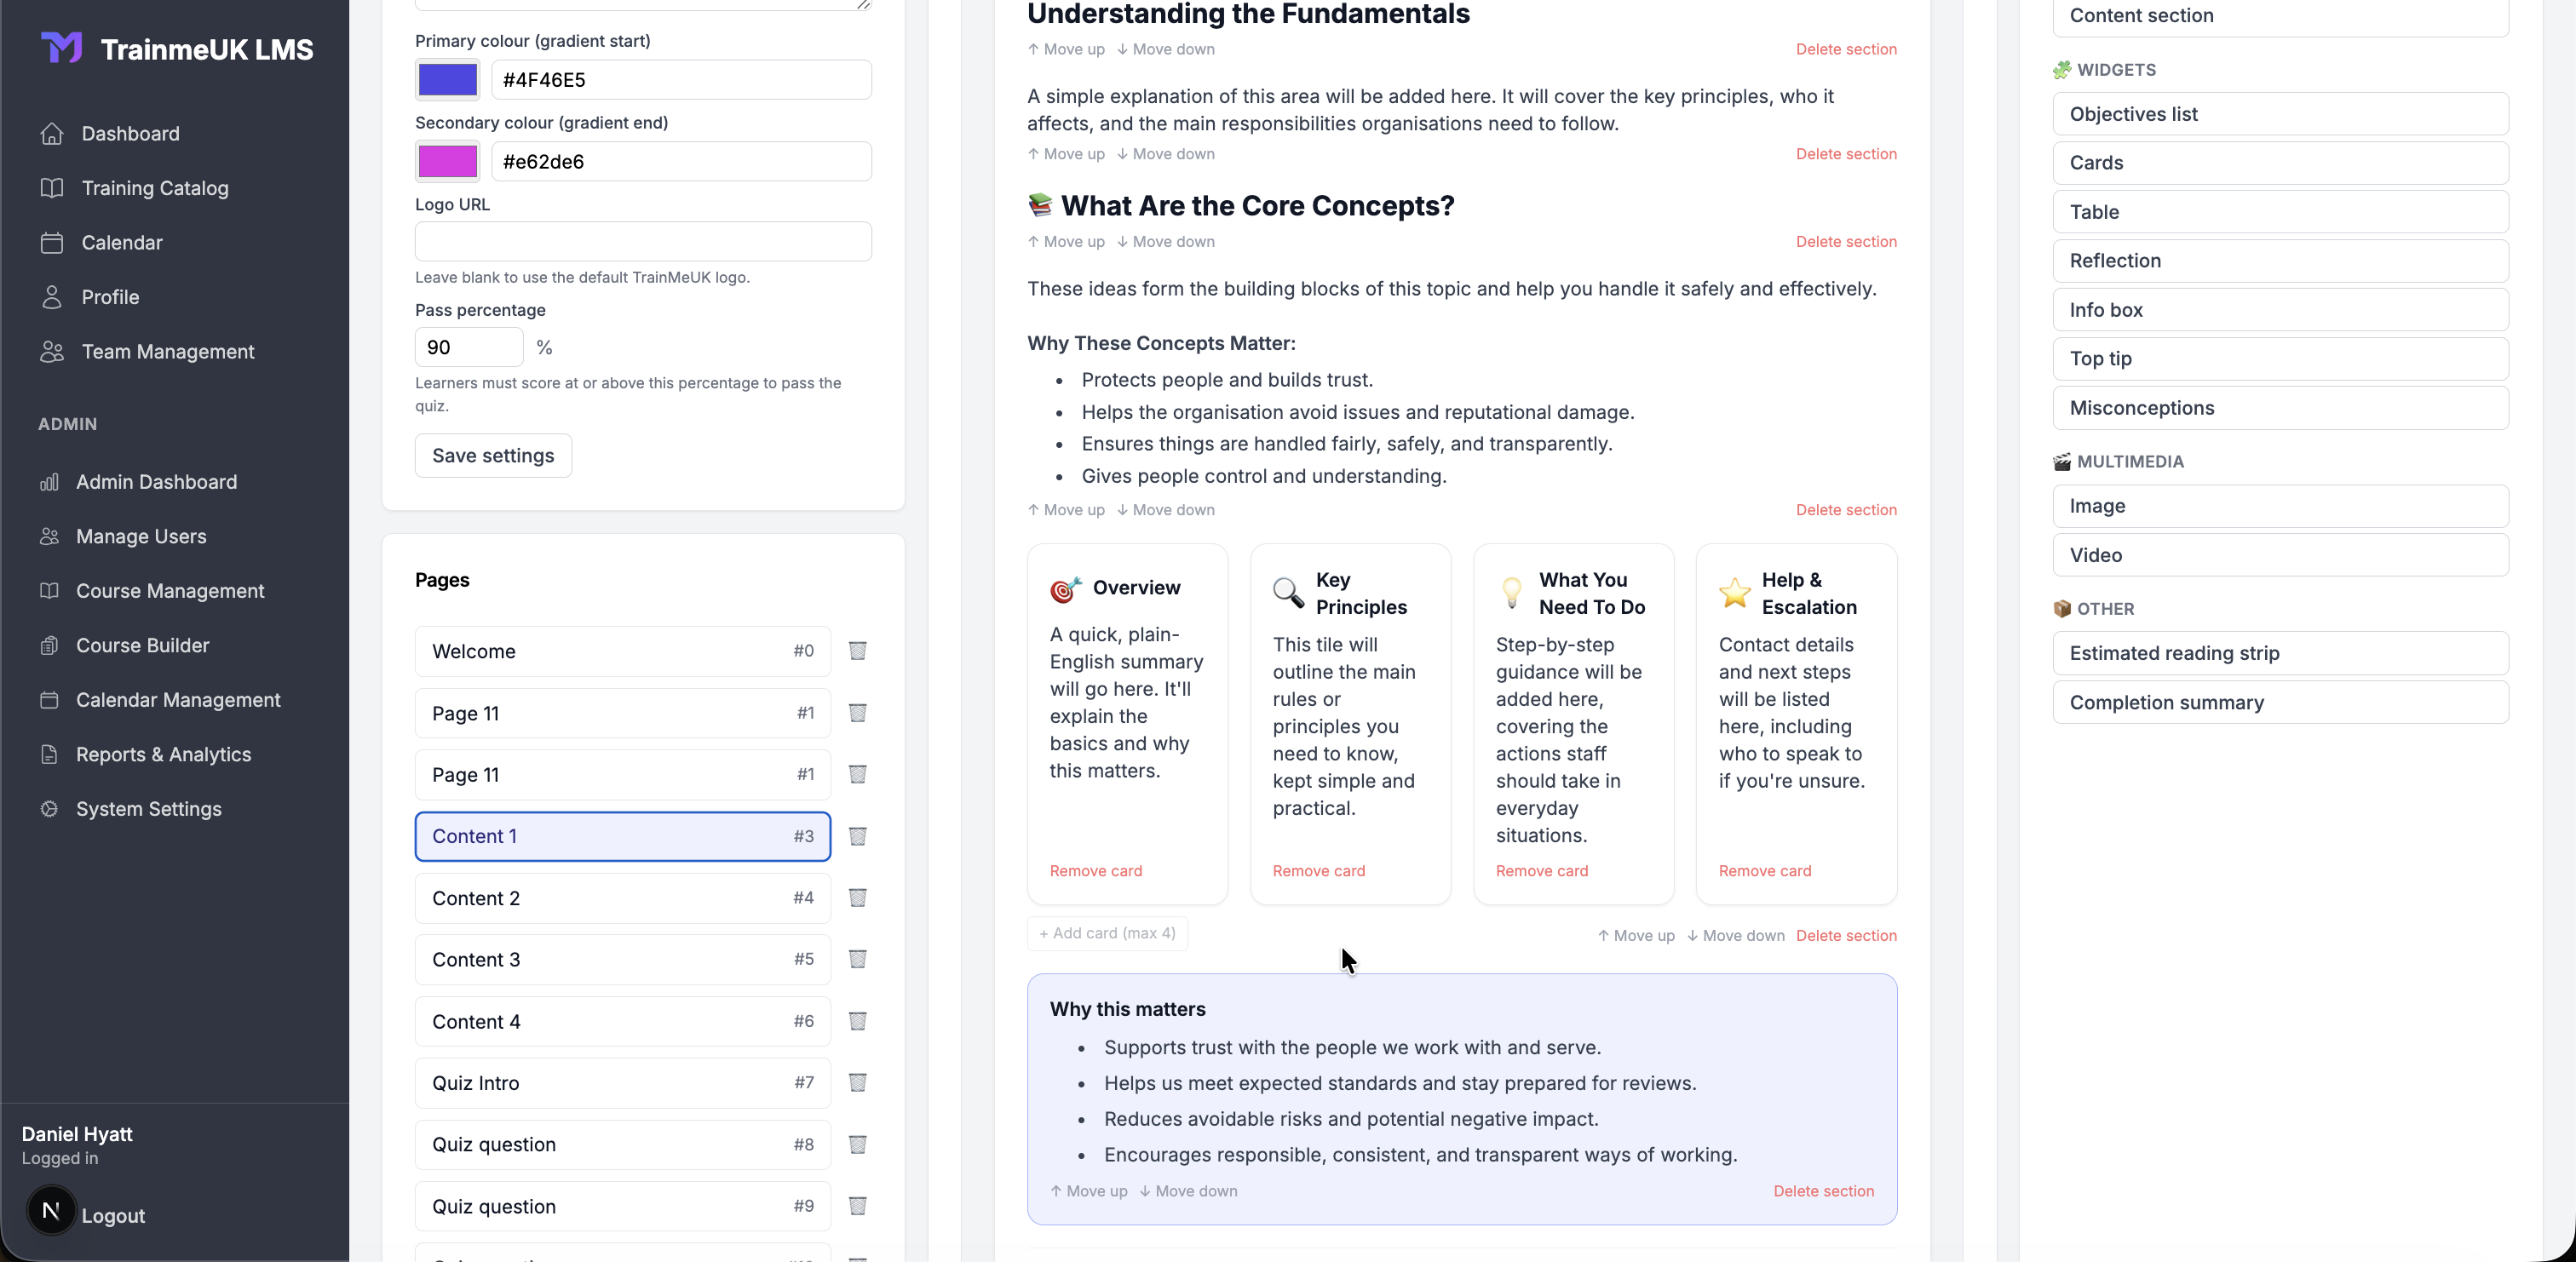Remove the Overview card
Viewport: 2576px width, 1262px height.
click(1094, 870)
